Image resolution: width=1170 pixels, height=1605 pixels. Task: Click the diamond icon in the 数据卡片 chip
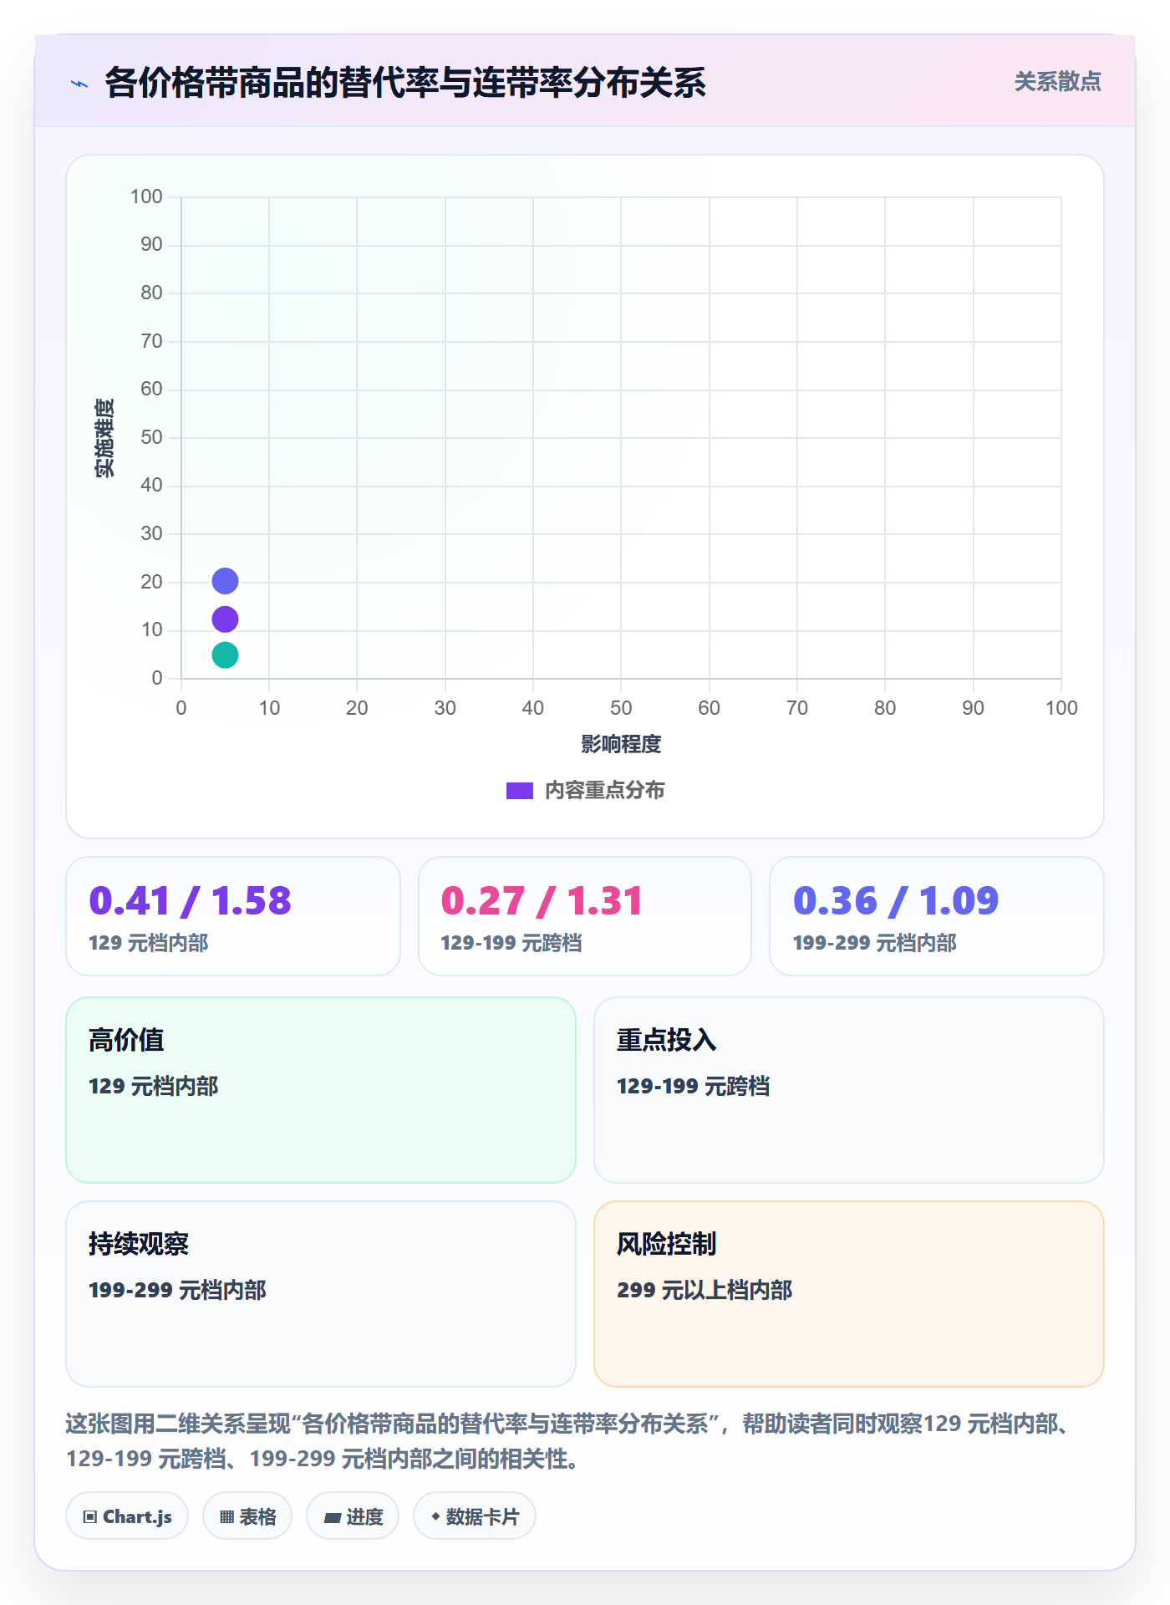point(435,1516)
